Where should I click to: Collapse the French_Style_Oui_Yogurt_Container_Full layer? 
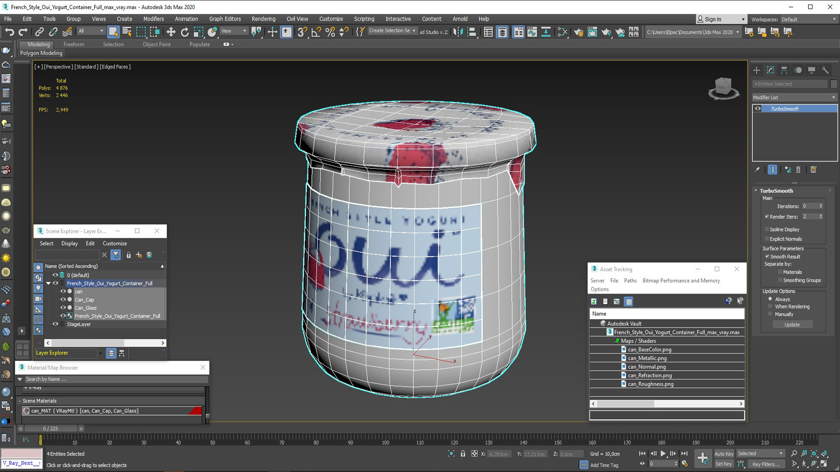click(x=48, y=283)
